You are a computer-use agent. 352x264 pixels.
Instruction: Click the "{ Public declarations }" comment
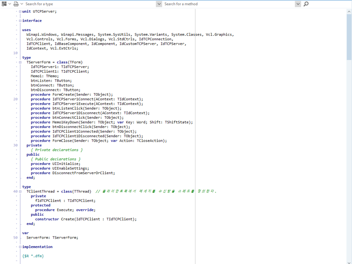(55, 159)
